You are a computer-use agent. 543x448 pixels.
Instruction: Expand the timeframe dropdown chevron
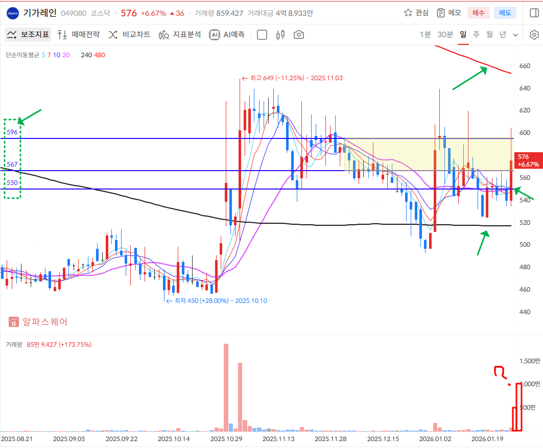tap(515, 35)
